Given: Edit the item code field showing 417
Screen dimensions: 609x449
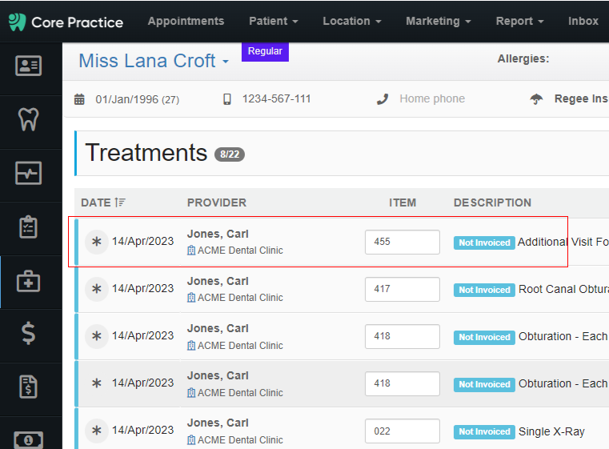Looking at the screenshot, I should (x=403, y=290).
